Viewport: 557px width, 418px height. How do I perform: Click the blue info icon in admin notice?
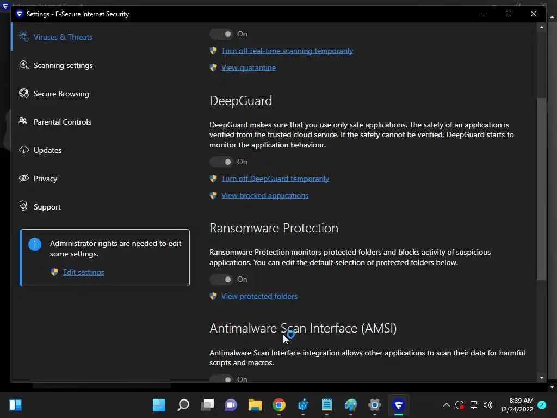tap(35, 244)
